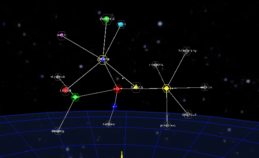Click the edge line between sphere and dodeca
259x158 pixels.
click(104, 40)
